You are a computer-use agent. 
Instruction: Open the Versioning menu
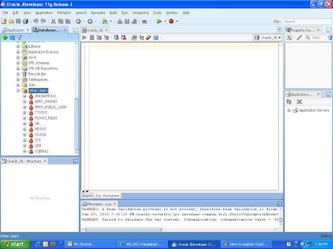[x=140, y=12]
